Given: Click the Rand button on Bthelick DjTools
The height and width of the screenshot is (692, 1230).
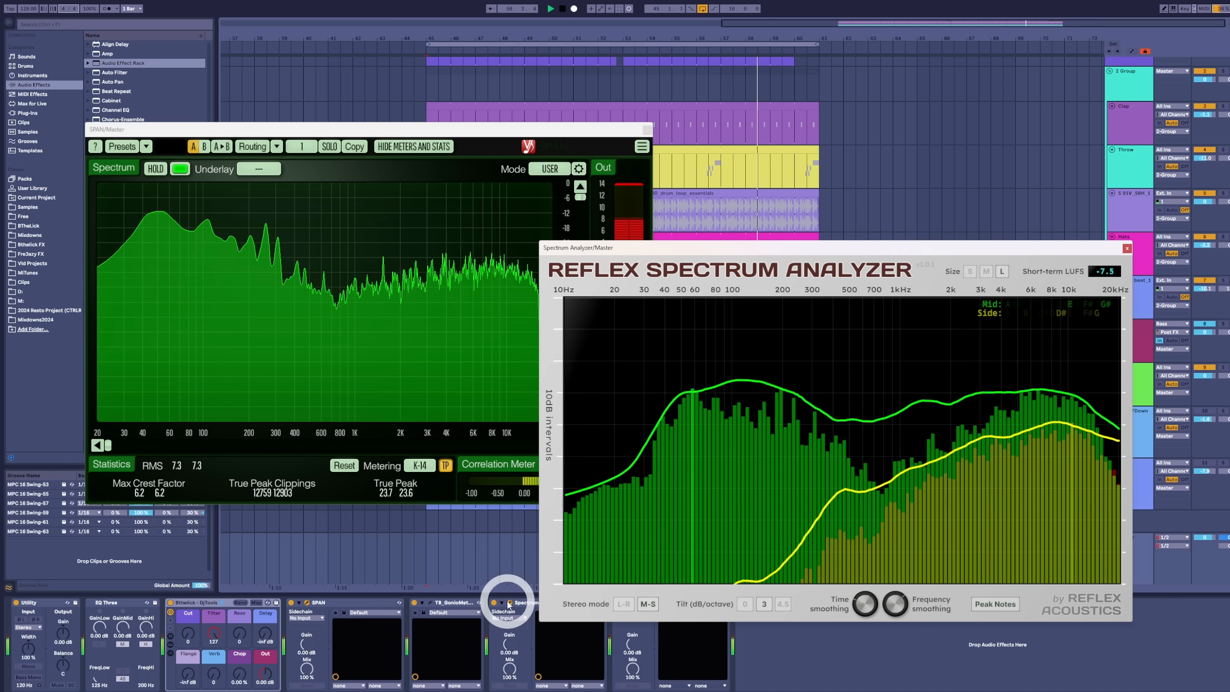Looking at the screenshot, I should (x=240, y=603).
